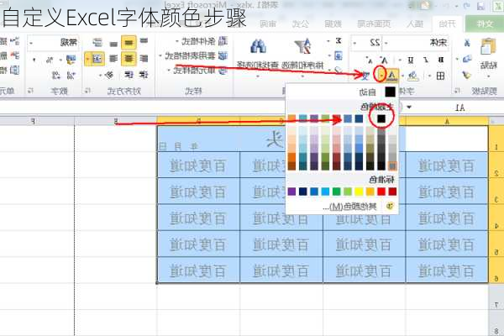Click the Clear eraser icon
The width and height of the screenshot is (504, 336).
click(338, 70)
